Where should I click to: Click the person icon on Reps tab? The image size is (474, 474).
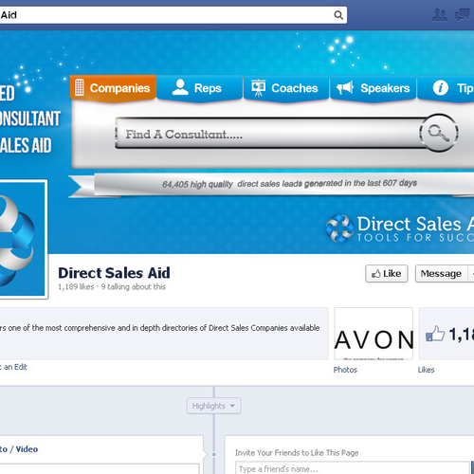180,87
